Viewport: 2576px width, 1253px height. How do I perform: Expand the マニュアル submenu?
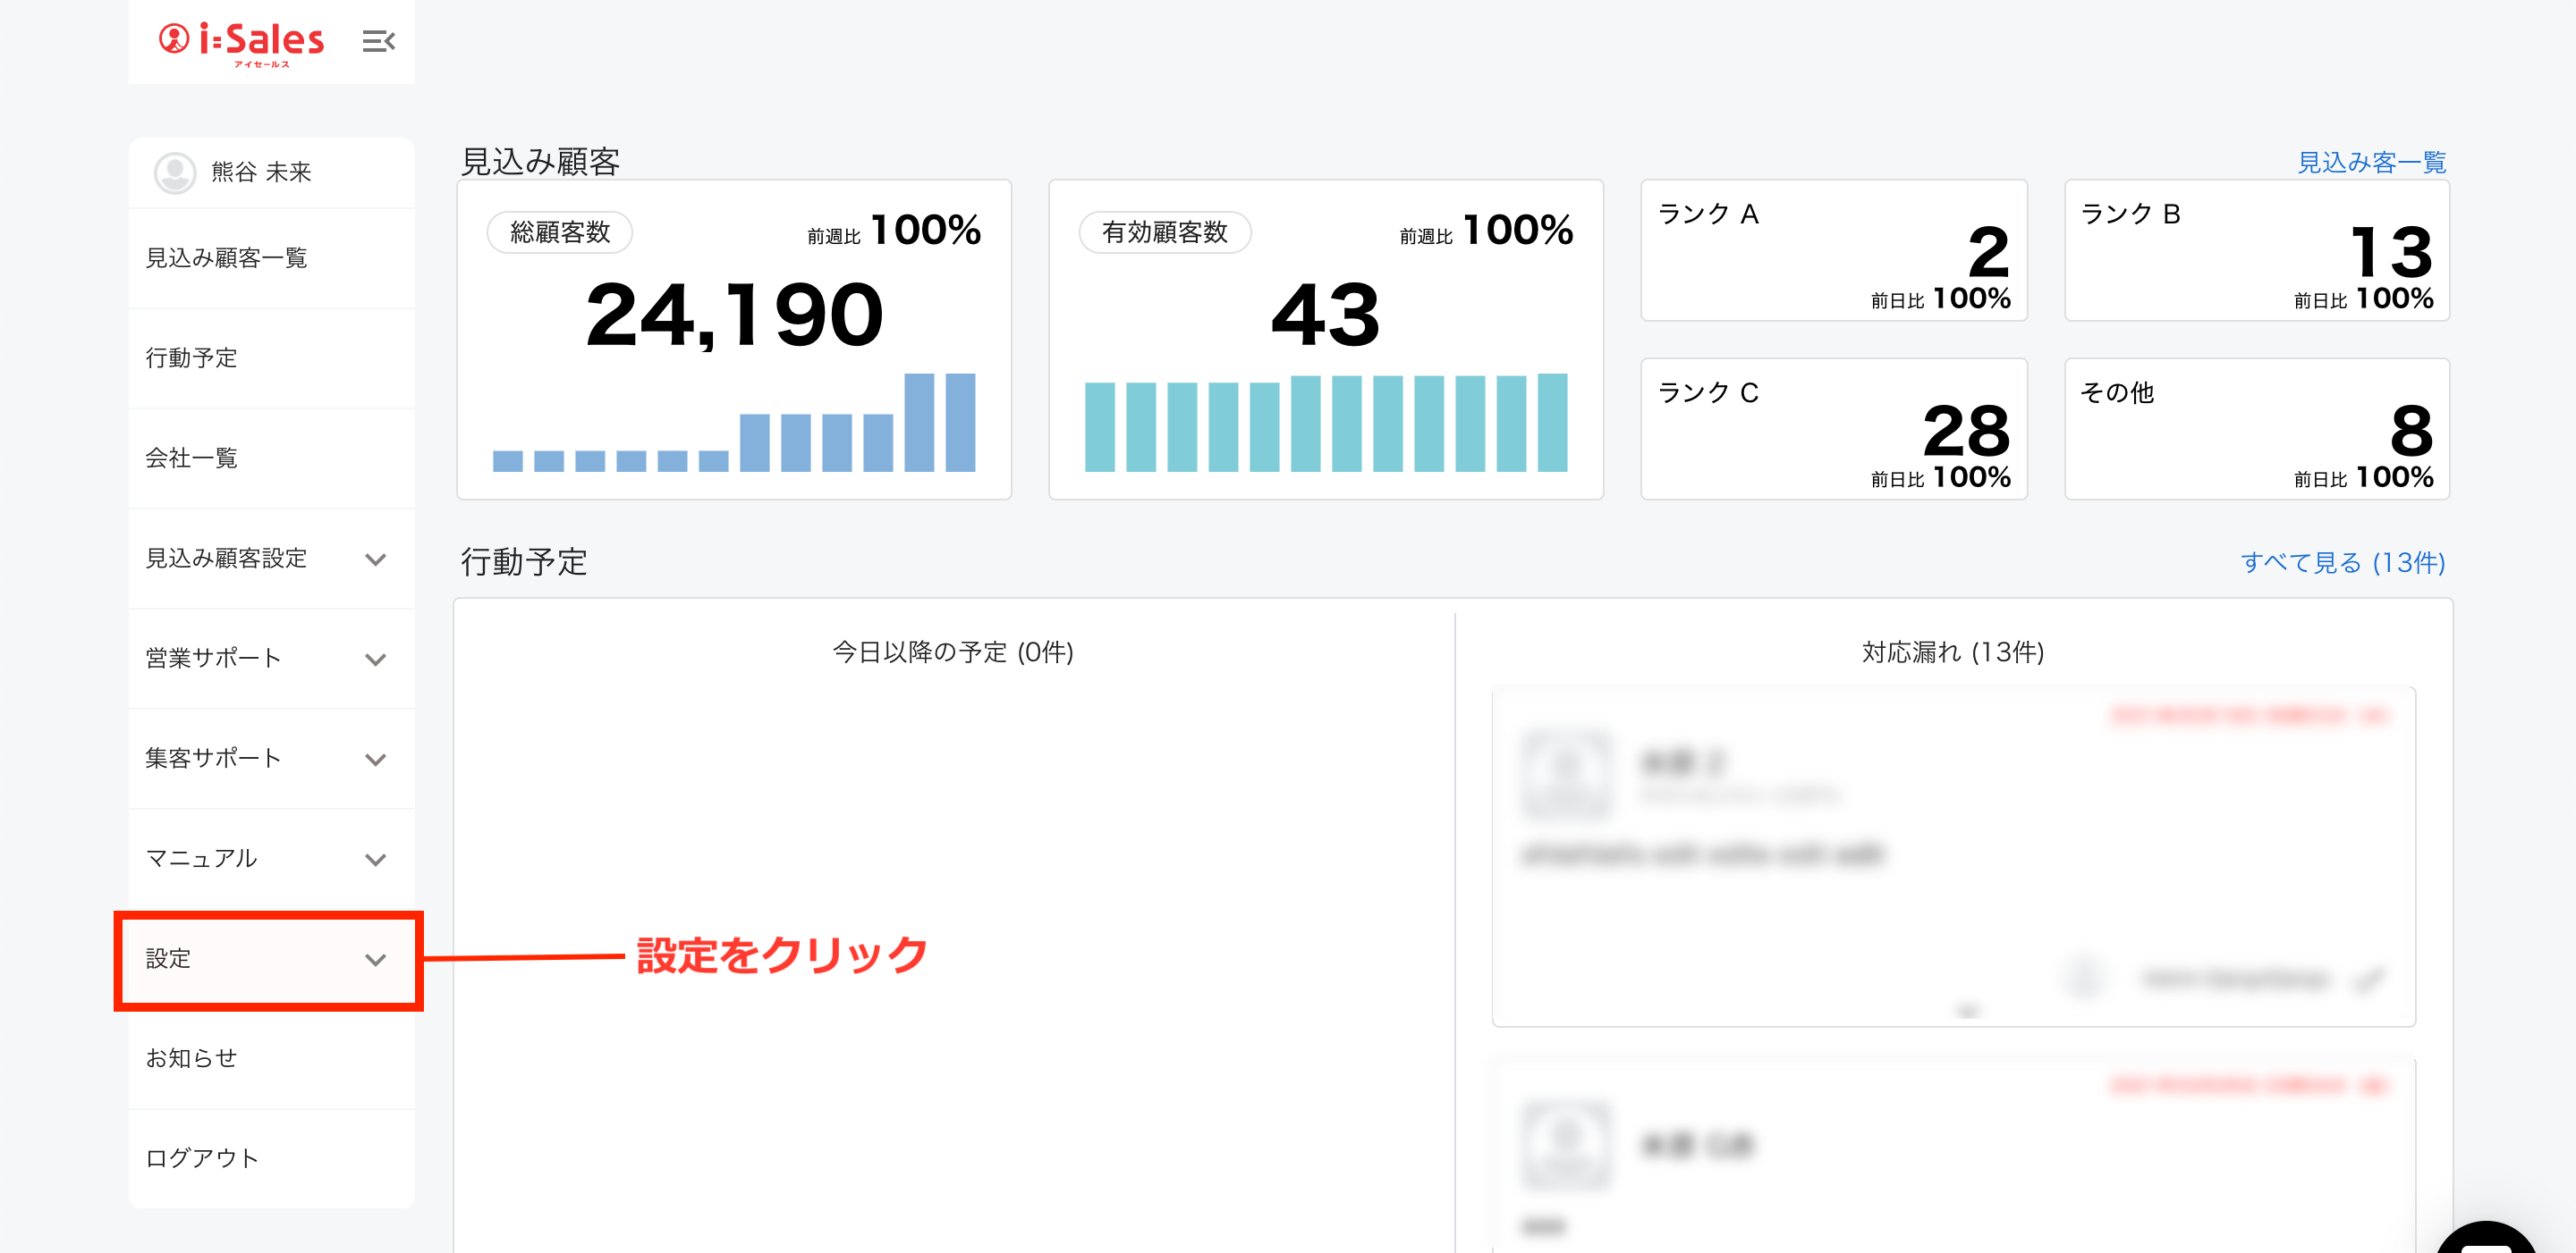coord(375,858)
